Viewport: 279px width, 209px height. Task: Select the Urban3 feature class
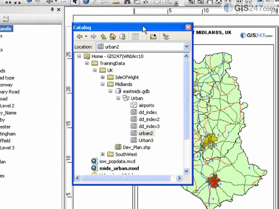tap(146, 140)
